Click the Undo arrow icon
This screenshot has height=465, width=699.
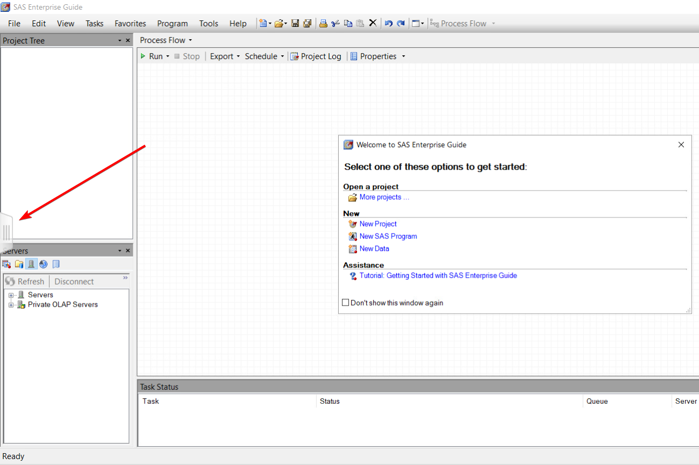tap(388, 24)
